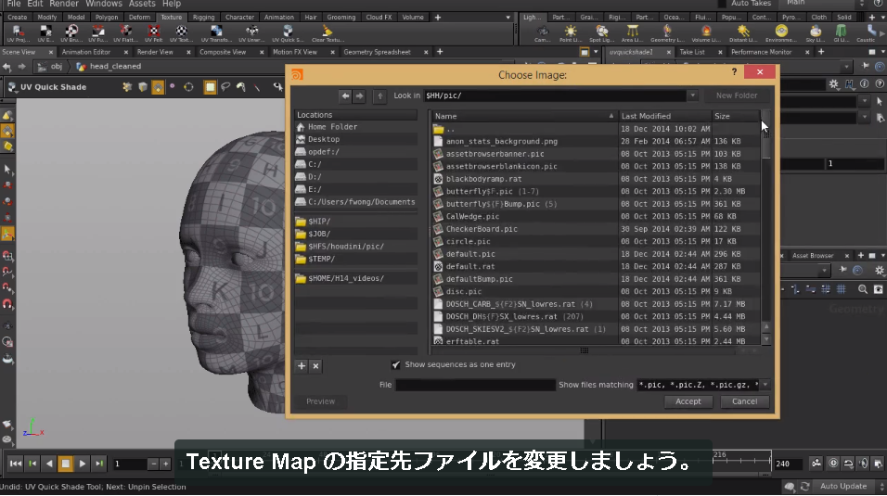This screenshot has width=887, height=496.
Task: Click the Accept button
Action: pyautogui.click(x=688, y=401)
